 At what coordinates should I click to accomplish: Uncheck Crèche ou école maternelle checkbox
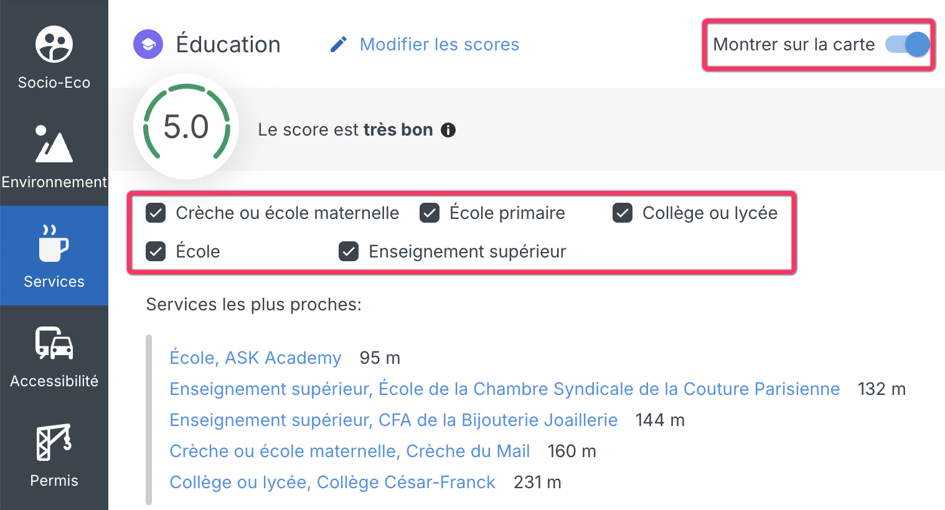[156, 213]
